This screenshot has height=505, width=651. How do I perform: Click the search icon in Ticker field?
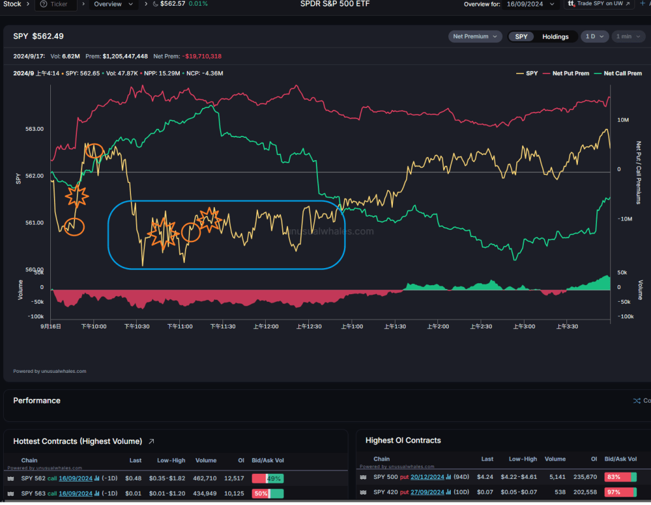tap(44, 4)
